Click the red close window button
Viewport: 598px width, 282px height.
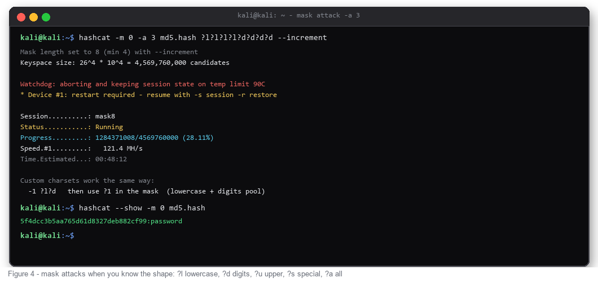tap(21, 17)
